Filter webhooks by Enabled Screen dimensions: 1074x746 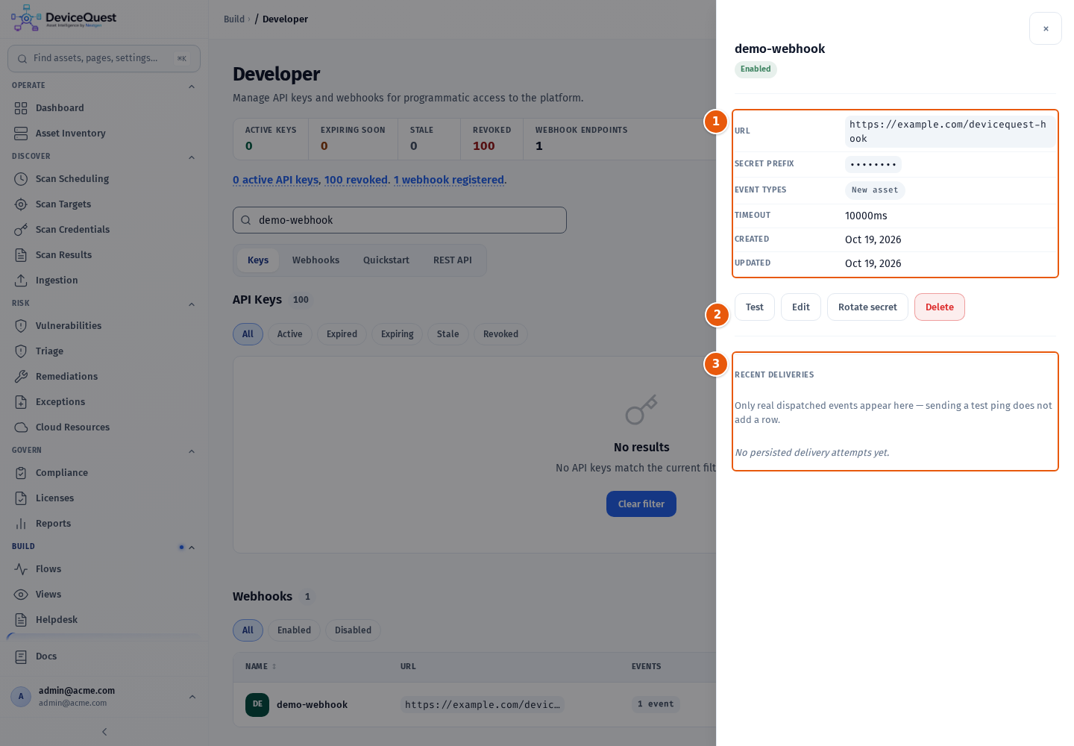pos(295,630)
